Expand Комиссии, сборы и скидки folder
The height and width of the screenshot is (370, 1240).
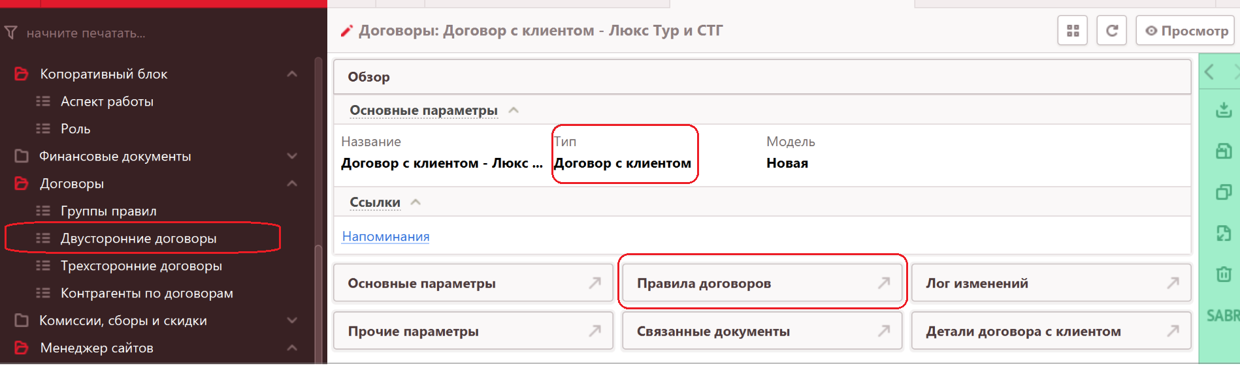point(292,321)
